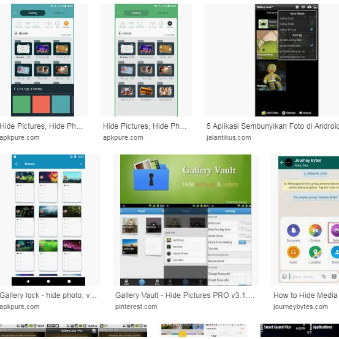This screenshot has width=339, height=339.
Task: Visit jalantikus.com source link
Action: [x=229, y=137]
